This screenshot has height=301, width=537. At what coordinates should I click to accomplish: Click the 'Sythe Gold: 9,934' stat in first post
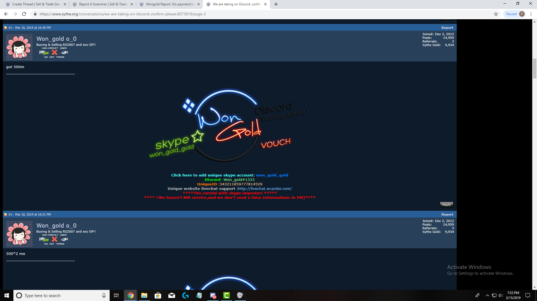click(x=438, y=45)
